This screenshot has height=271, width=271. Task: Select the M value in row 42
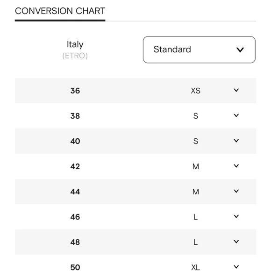[195, 166]
